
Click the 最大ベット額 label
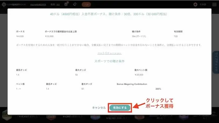click(141, 70)
